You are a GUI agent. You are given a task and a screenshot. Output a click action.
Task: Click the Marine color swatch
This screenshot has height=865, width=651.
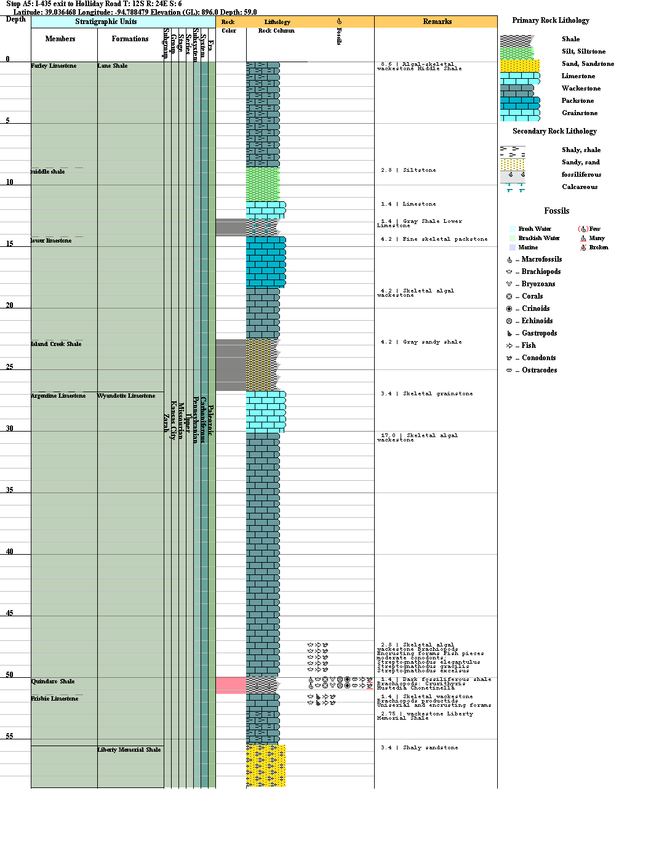(x=513, y=247)
